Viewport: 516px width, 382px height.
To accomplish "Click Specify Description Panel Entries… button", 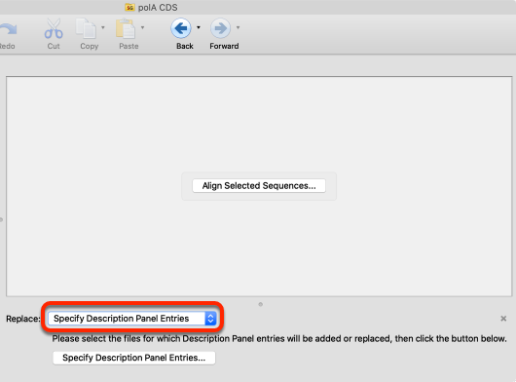I will pos(134,358).
